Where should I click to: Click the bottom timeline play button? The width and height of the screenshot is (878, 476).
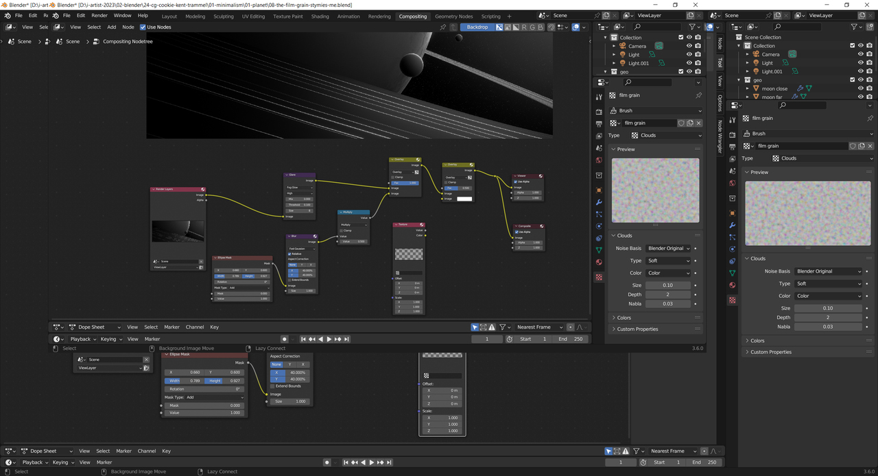[x=371, y=462]
